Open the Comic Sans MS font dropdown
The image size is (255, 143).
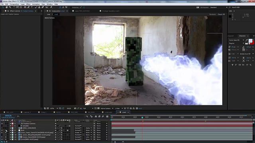tap(236, 40)
